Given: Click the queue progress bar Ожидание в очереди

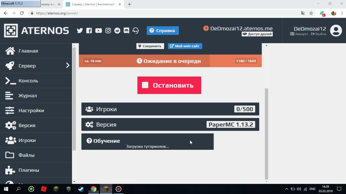Looking at the screenshot, I should 170,61.
